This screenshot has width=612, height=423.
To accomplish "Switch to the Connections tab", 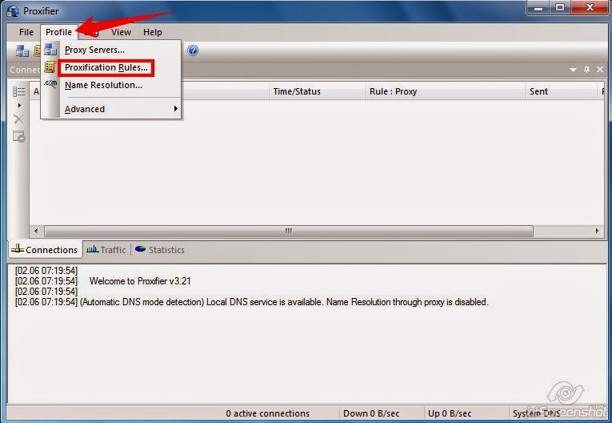I will [45, 250].
